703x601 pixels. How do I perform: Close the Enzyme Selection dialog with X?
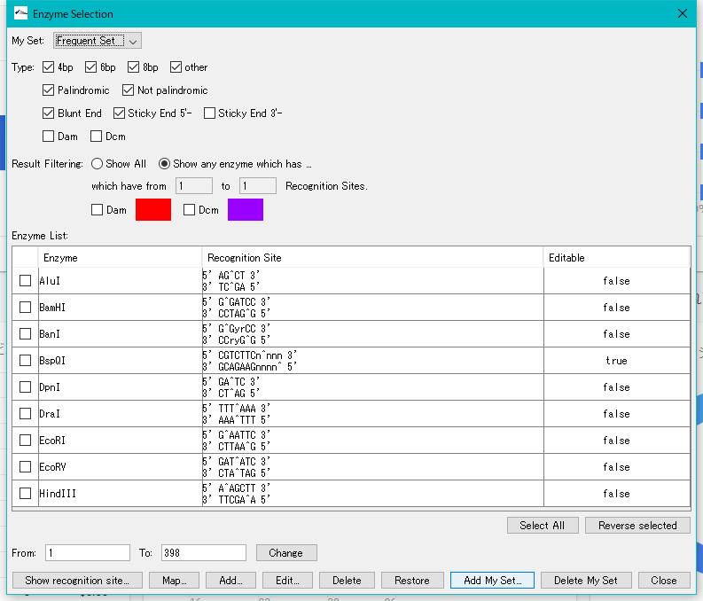coord(683,13)
